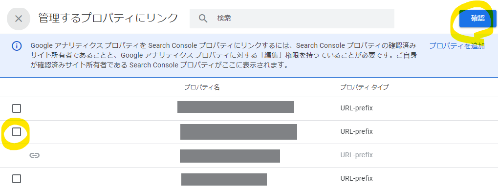The image size is (498, 189).
Task: Focus the 検索 search field
Action: (x=292, y=19)
